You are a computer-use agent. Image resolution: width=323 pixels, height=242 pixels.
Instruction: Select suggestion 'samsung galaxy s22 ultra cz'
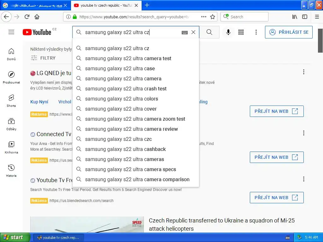point(136,48)
